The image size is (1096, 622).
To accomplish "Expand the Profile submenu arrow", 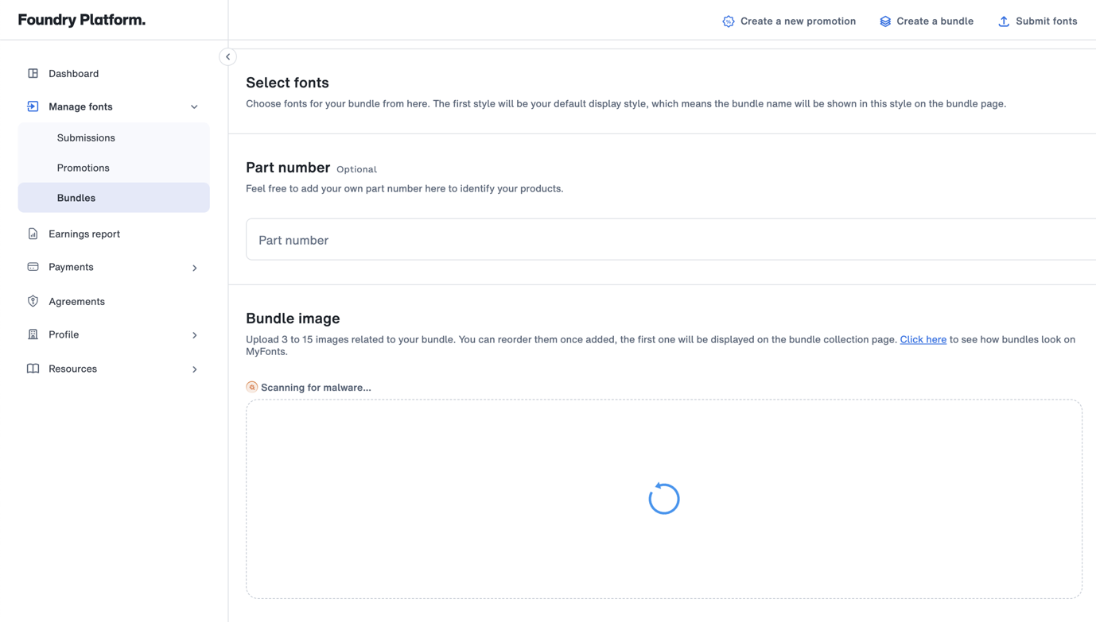I will (x=194, y=335).
